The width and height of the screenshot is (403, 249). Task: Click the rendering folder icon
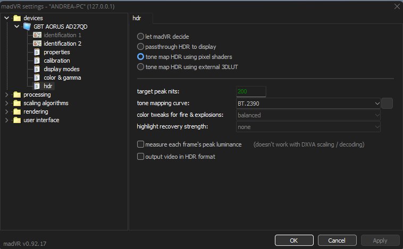[17, 111]
